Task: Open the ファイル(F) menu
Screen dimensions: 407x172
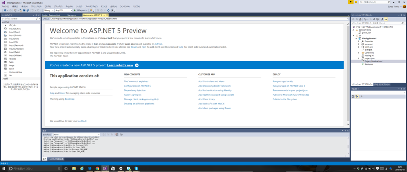Action: tap(5, 6)
